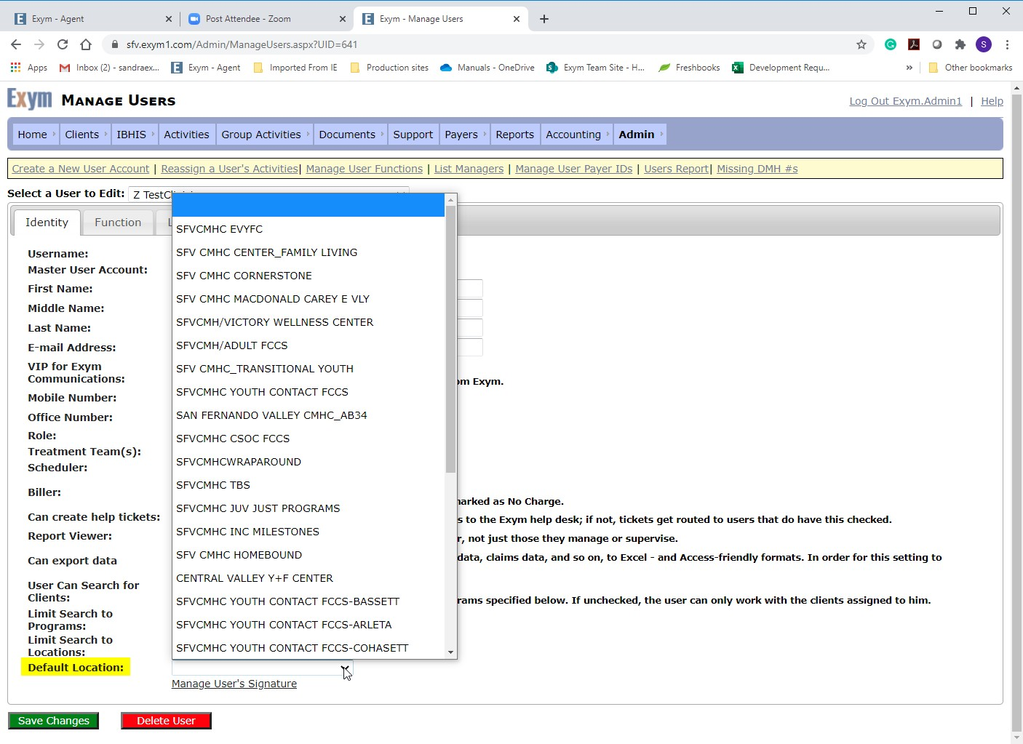Open the Grammarly extension icon
Viewport: 1023px width, 744px height.
(x=891, y=44)
